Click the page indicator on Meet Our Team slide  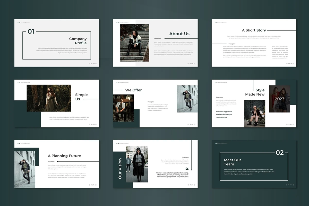[x=290, y=185]
